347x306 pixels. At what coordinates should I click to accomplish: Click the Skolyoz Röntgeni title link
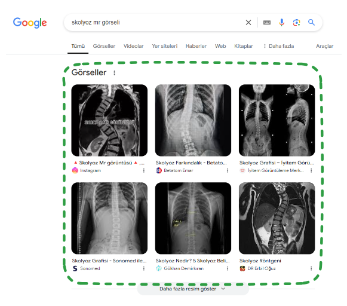(260, 261)
